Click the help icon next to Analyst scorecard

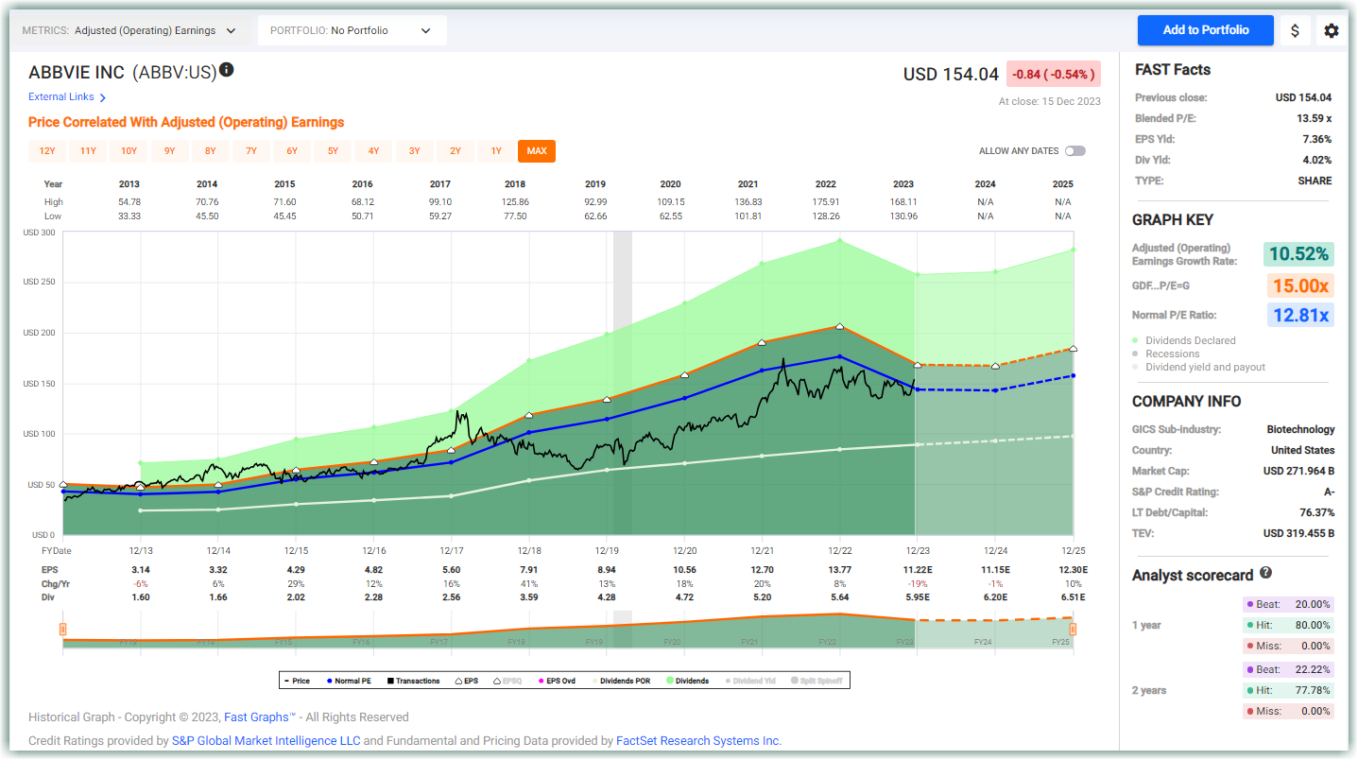tap(1265, 573)
